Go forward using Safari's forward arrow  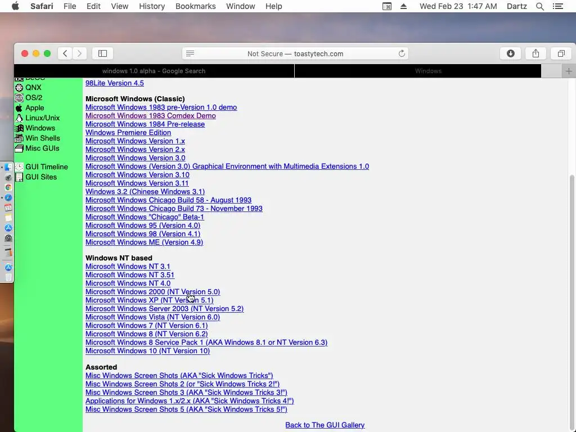[79, 53]
